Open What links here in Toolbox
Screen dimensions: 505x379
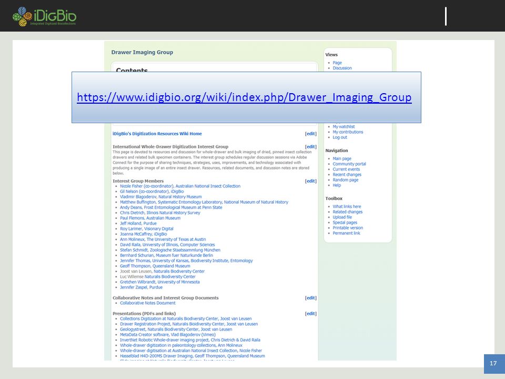click(x=347, y=206)
